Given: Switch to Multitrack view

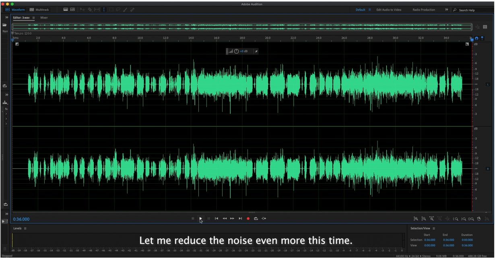Looking at the screenshot, I should [40, 10].
